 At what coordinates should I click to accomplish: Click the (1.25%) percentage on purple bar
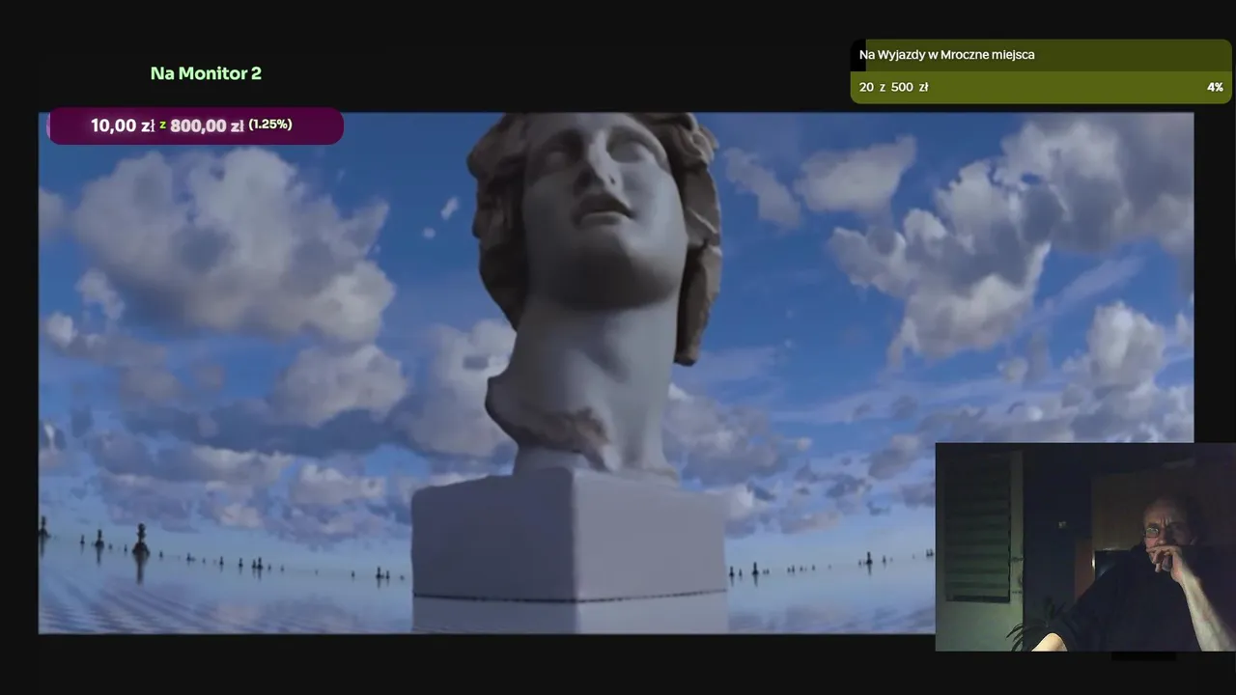click(x=270, y=125)
